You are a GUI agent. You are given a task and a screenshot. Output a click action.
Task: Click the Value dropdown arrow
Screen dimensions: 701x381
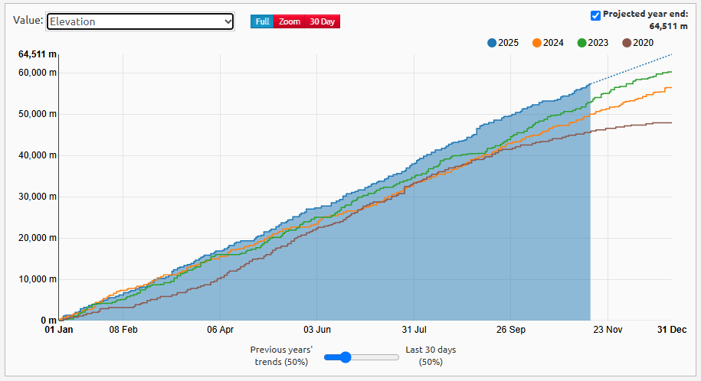(x=228, y=21)
